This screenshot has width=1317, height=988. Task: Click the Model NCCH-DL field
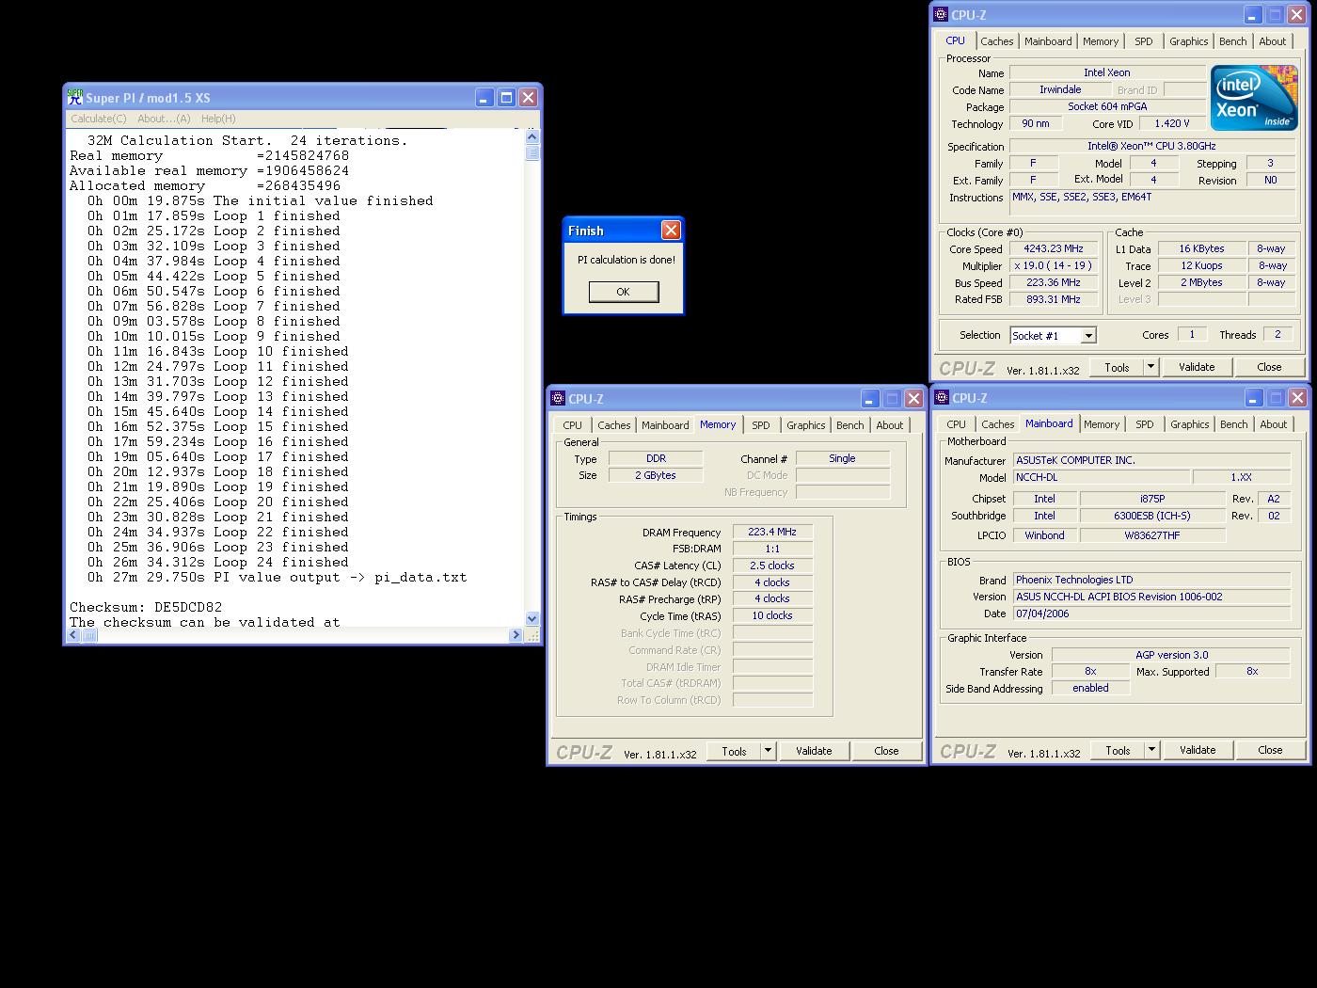coord(1102,477)
